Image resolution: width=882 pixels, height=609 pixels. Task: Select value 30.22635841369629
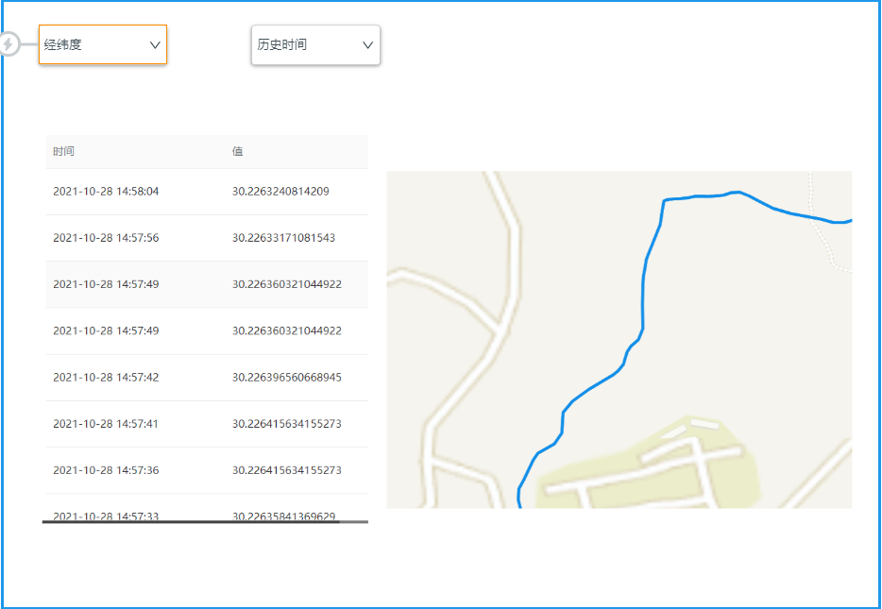click(283, 516)
